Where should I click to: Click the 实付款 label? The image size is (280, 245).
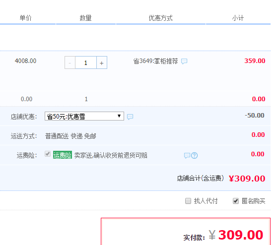click(x=194, y=238)
